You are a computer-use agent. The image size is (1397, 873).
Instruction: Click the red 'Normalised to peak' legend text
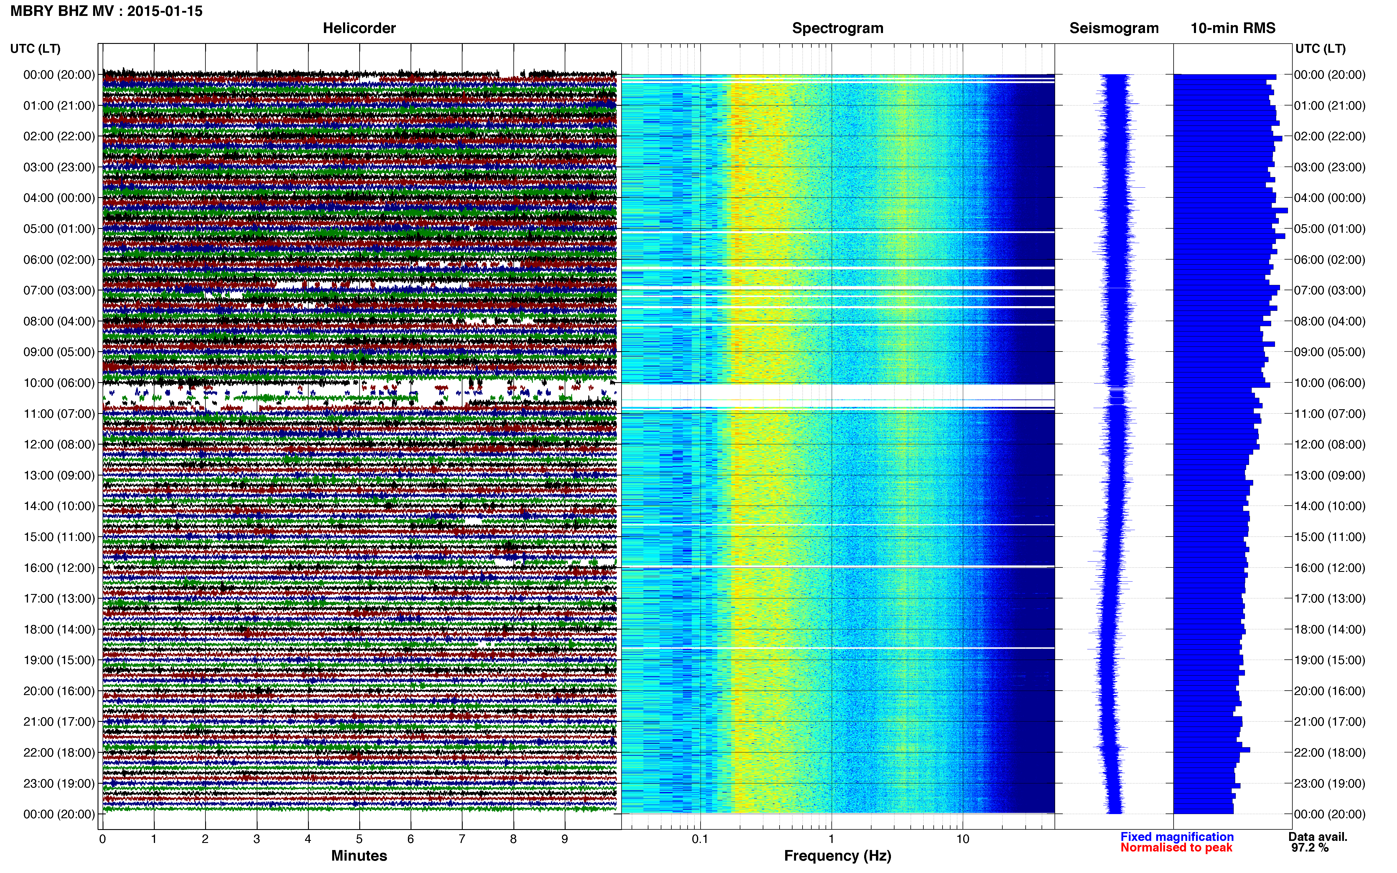tap(1176, 848)
